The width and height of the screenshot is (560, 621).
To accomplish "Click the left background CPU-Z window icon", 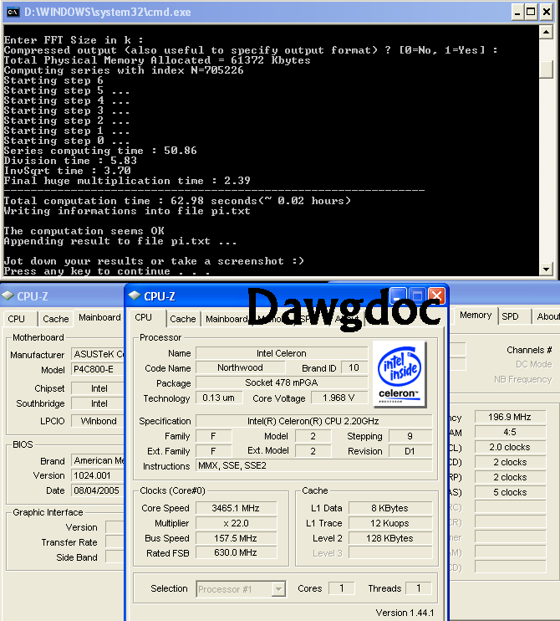I will pos(8,295).
